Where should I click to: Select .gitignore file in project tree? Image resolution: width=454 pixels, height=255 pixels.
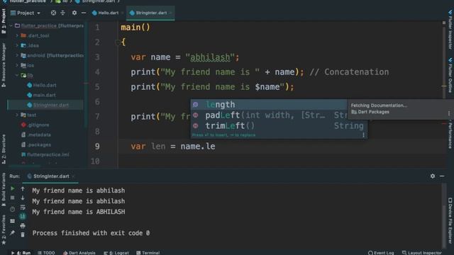(38, 125)
